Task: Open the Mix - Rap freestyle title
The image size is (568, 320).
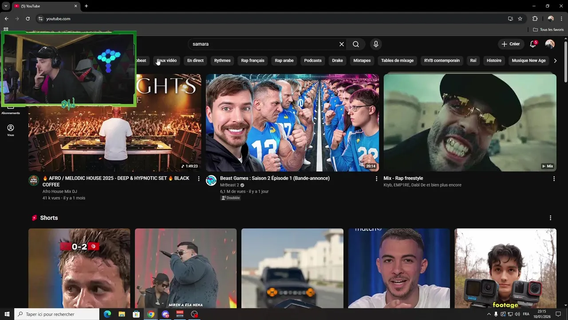Action: coord(403,178)
